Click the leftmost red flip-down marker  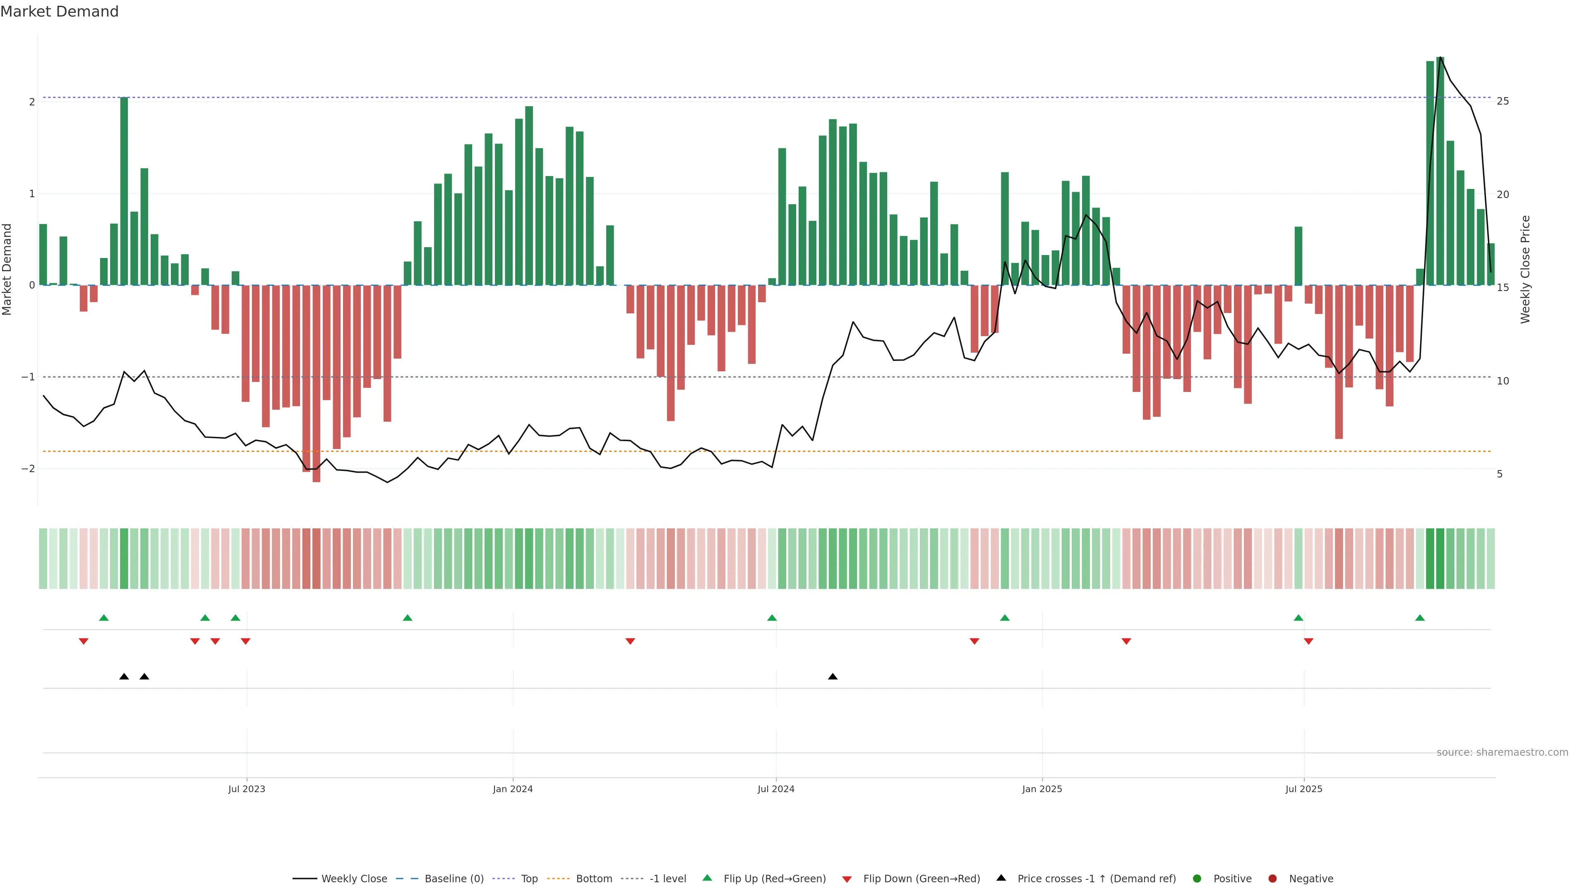[84, 642]
